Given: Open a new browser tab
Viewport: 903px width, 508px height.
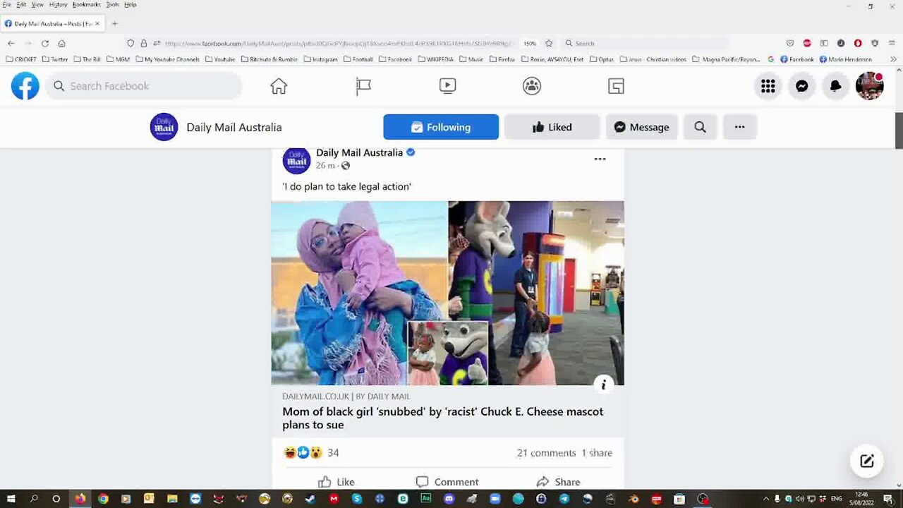Looking at the screenshot, I should coord(114,23).
